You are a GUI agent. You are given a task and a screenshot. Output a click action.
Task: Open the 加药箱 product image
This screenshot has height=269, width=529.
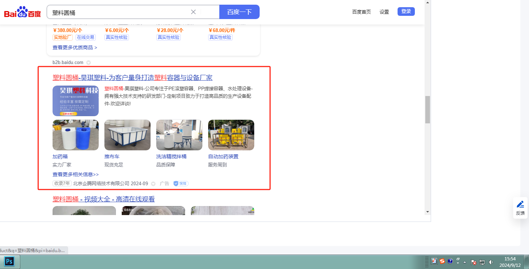(76, 135)
